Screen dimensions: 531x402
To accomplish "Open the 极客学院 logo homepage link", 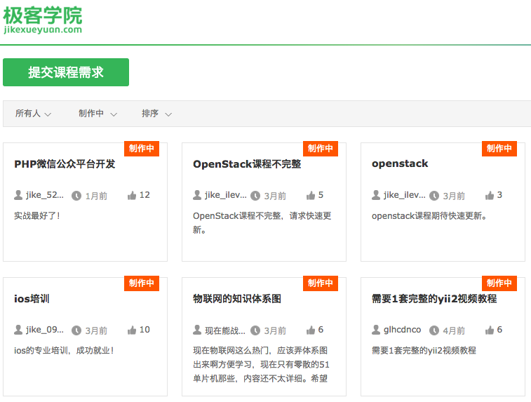I will point(43,19).
